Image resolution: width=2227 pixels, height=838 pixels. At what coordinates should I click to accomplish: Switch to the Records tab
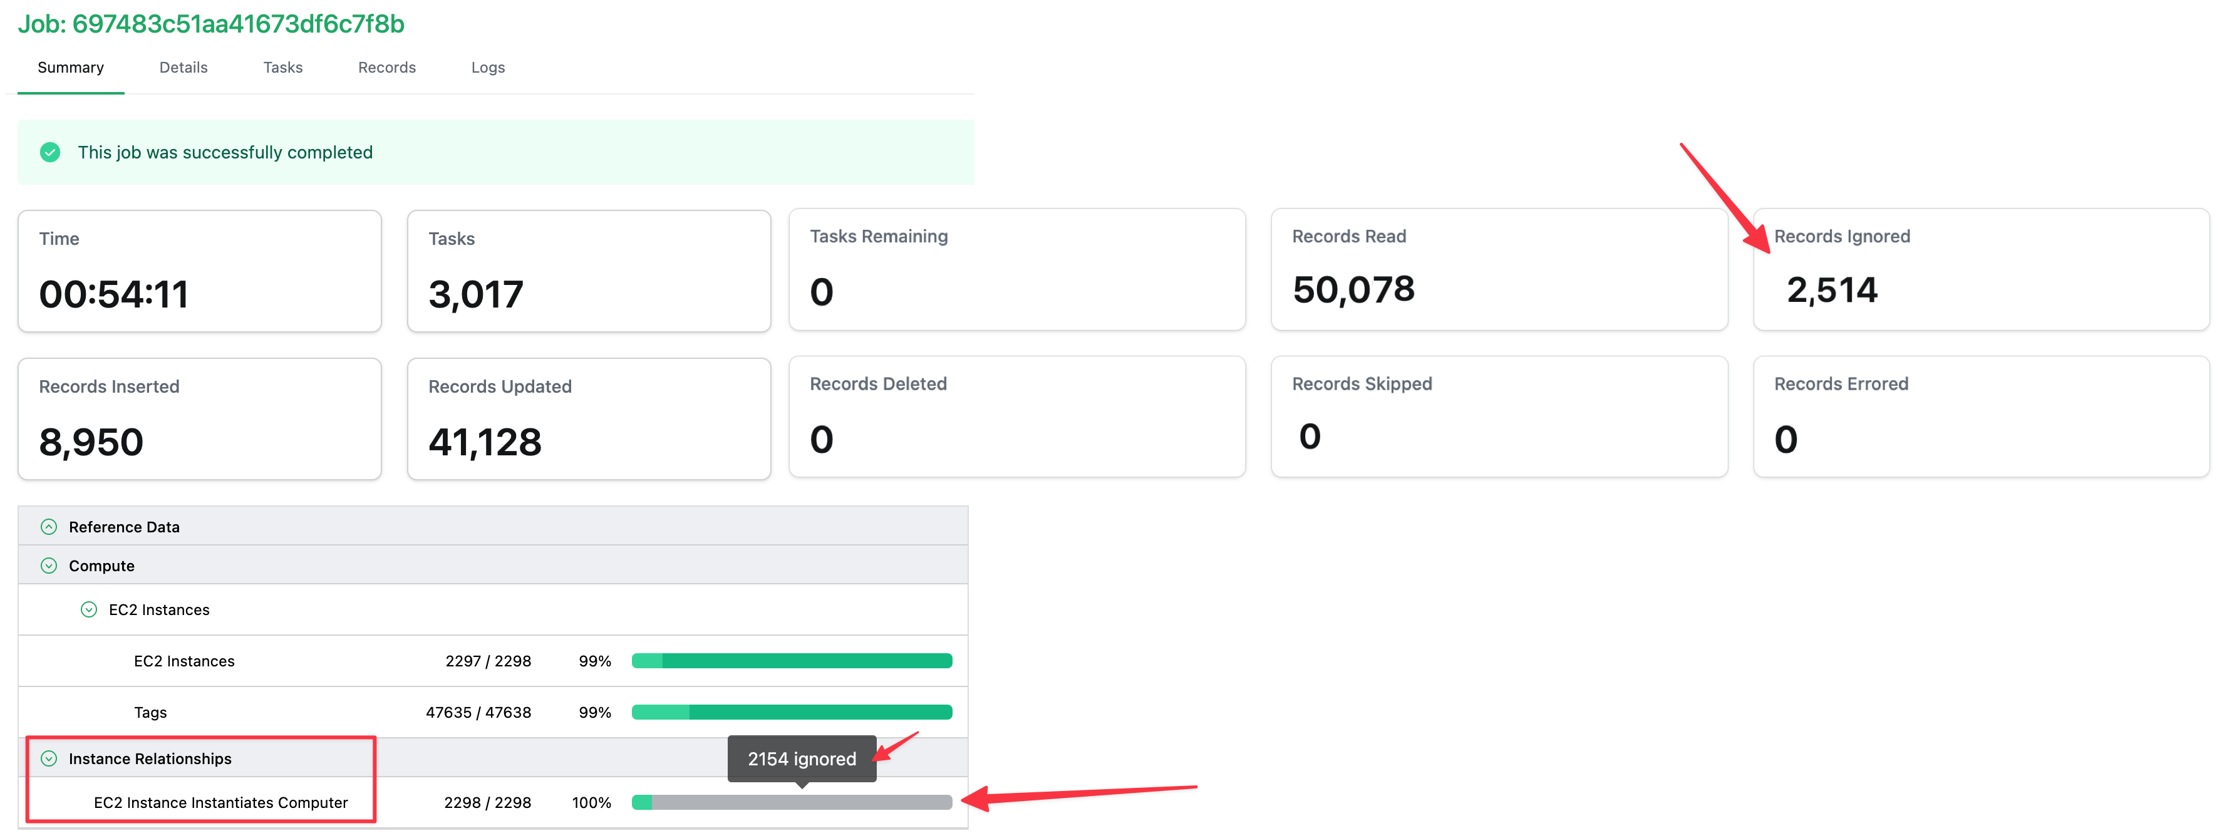[386, 68]
